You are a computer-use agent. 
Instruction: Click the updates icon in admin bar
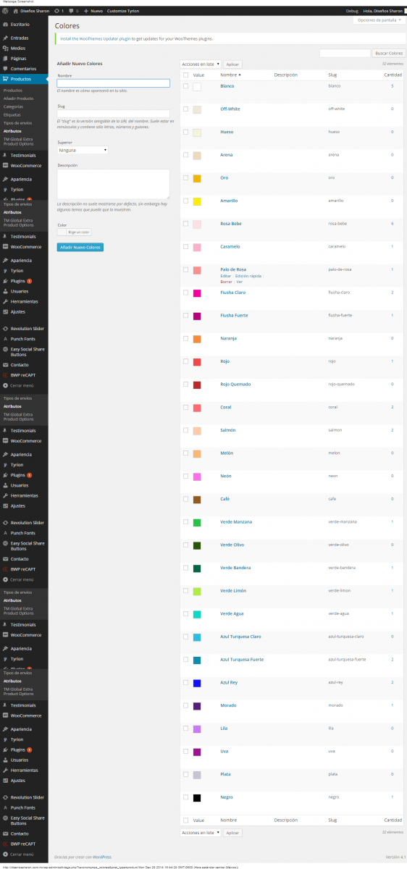pos(55,12)
